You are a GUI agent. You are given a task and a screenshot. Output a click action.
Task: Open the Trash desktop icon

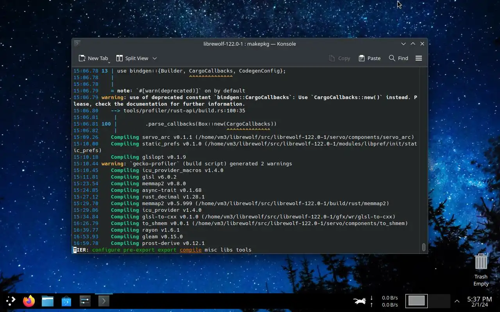[x=481, y=270]
